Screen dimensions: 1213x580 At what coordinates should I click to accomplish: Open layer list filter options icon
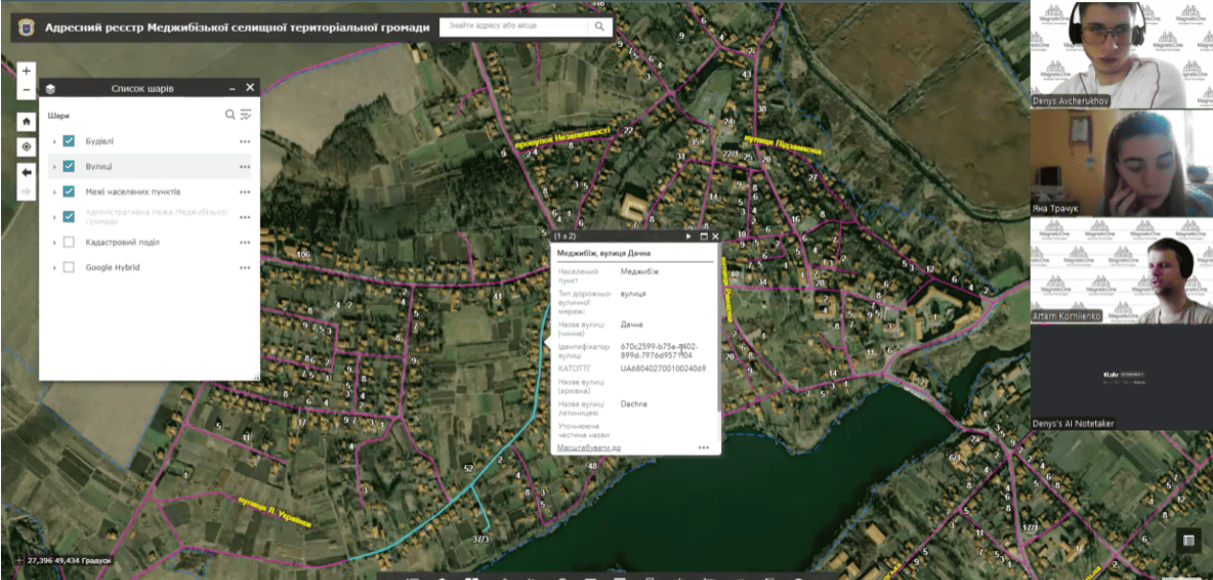pos(246,115)
